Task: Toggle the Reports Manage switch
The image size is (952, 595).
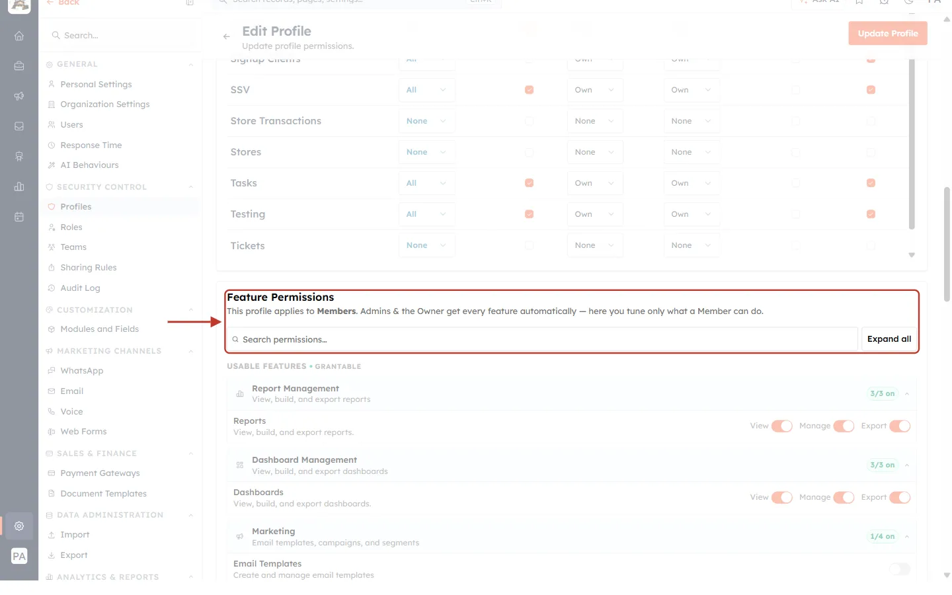Action: 844,426
